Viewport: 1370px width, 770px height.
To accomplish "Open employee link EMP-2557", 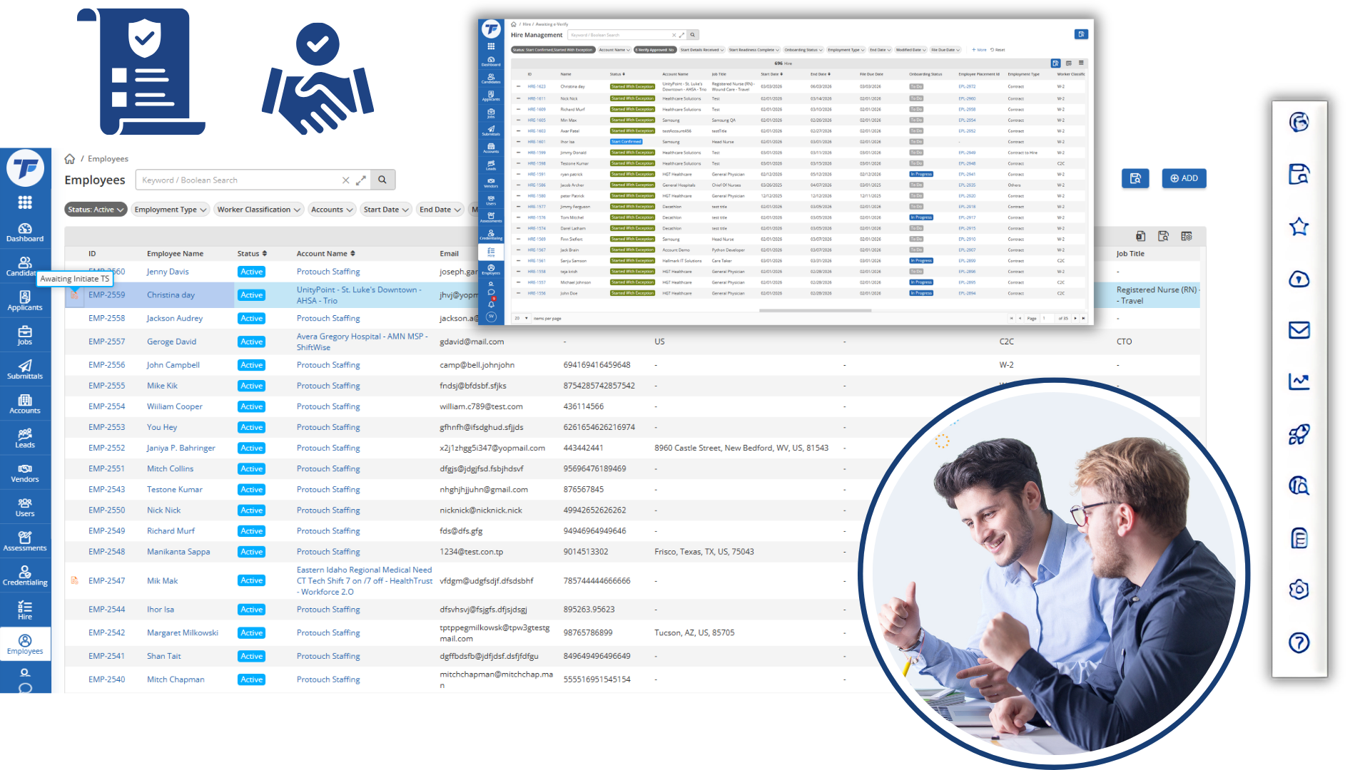I will click(106, 342).
